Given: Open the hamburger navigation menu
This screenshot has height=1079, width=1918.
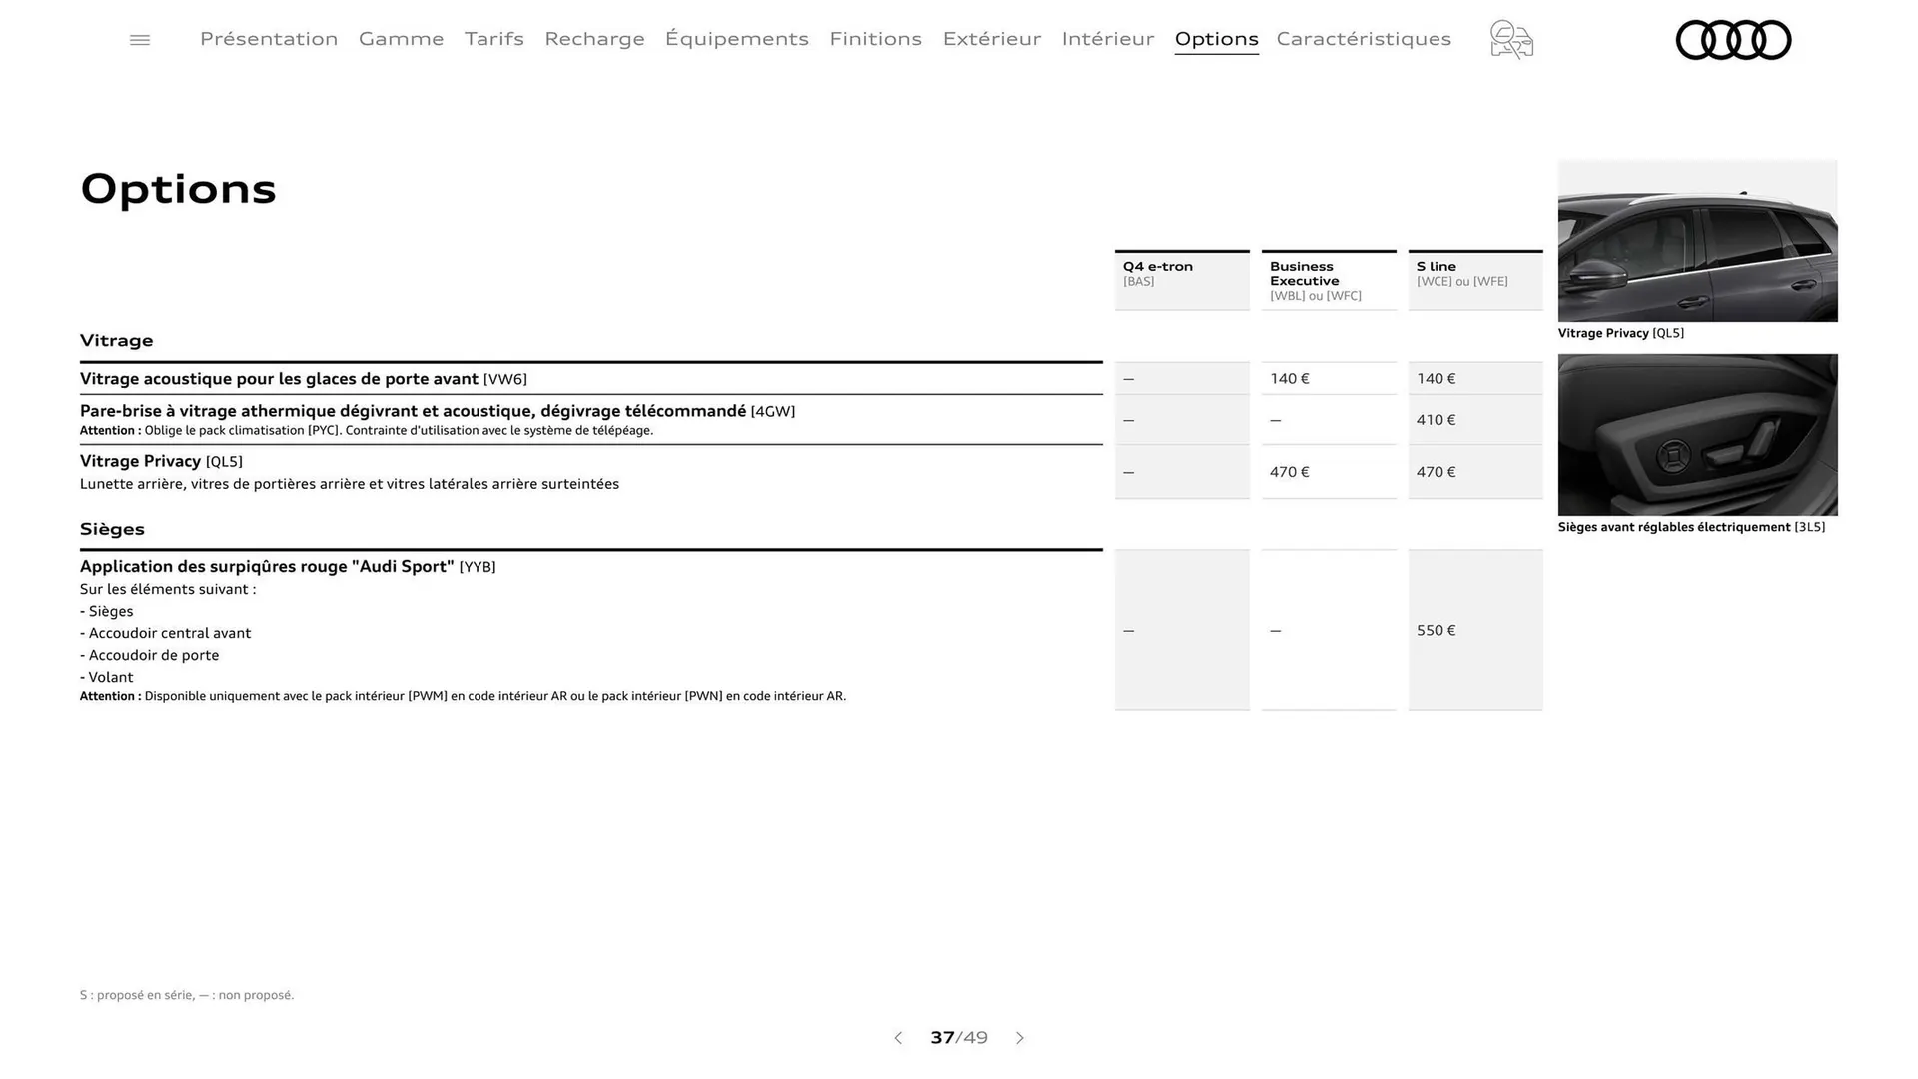Looking at the screenshot, I should pos(139,39).
